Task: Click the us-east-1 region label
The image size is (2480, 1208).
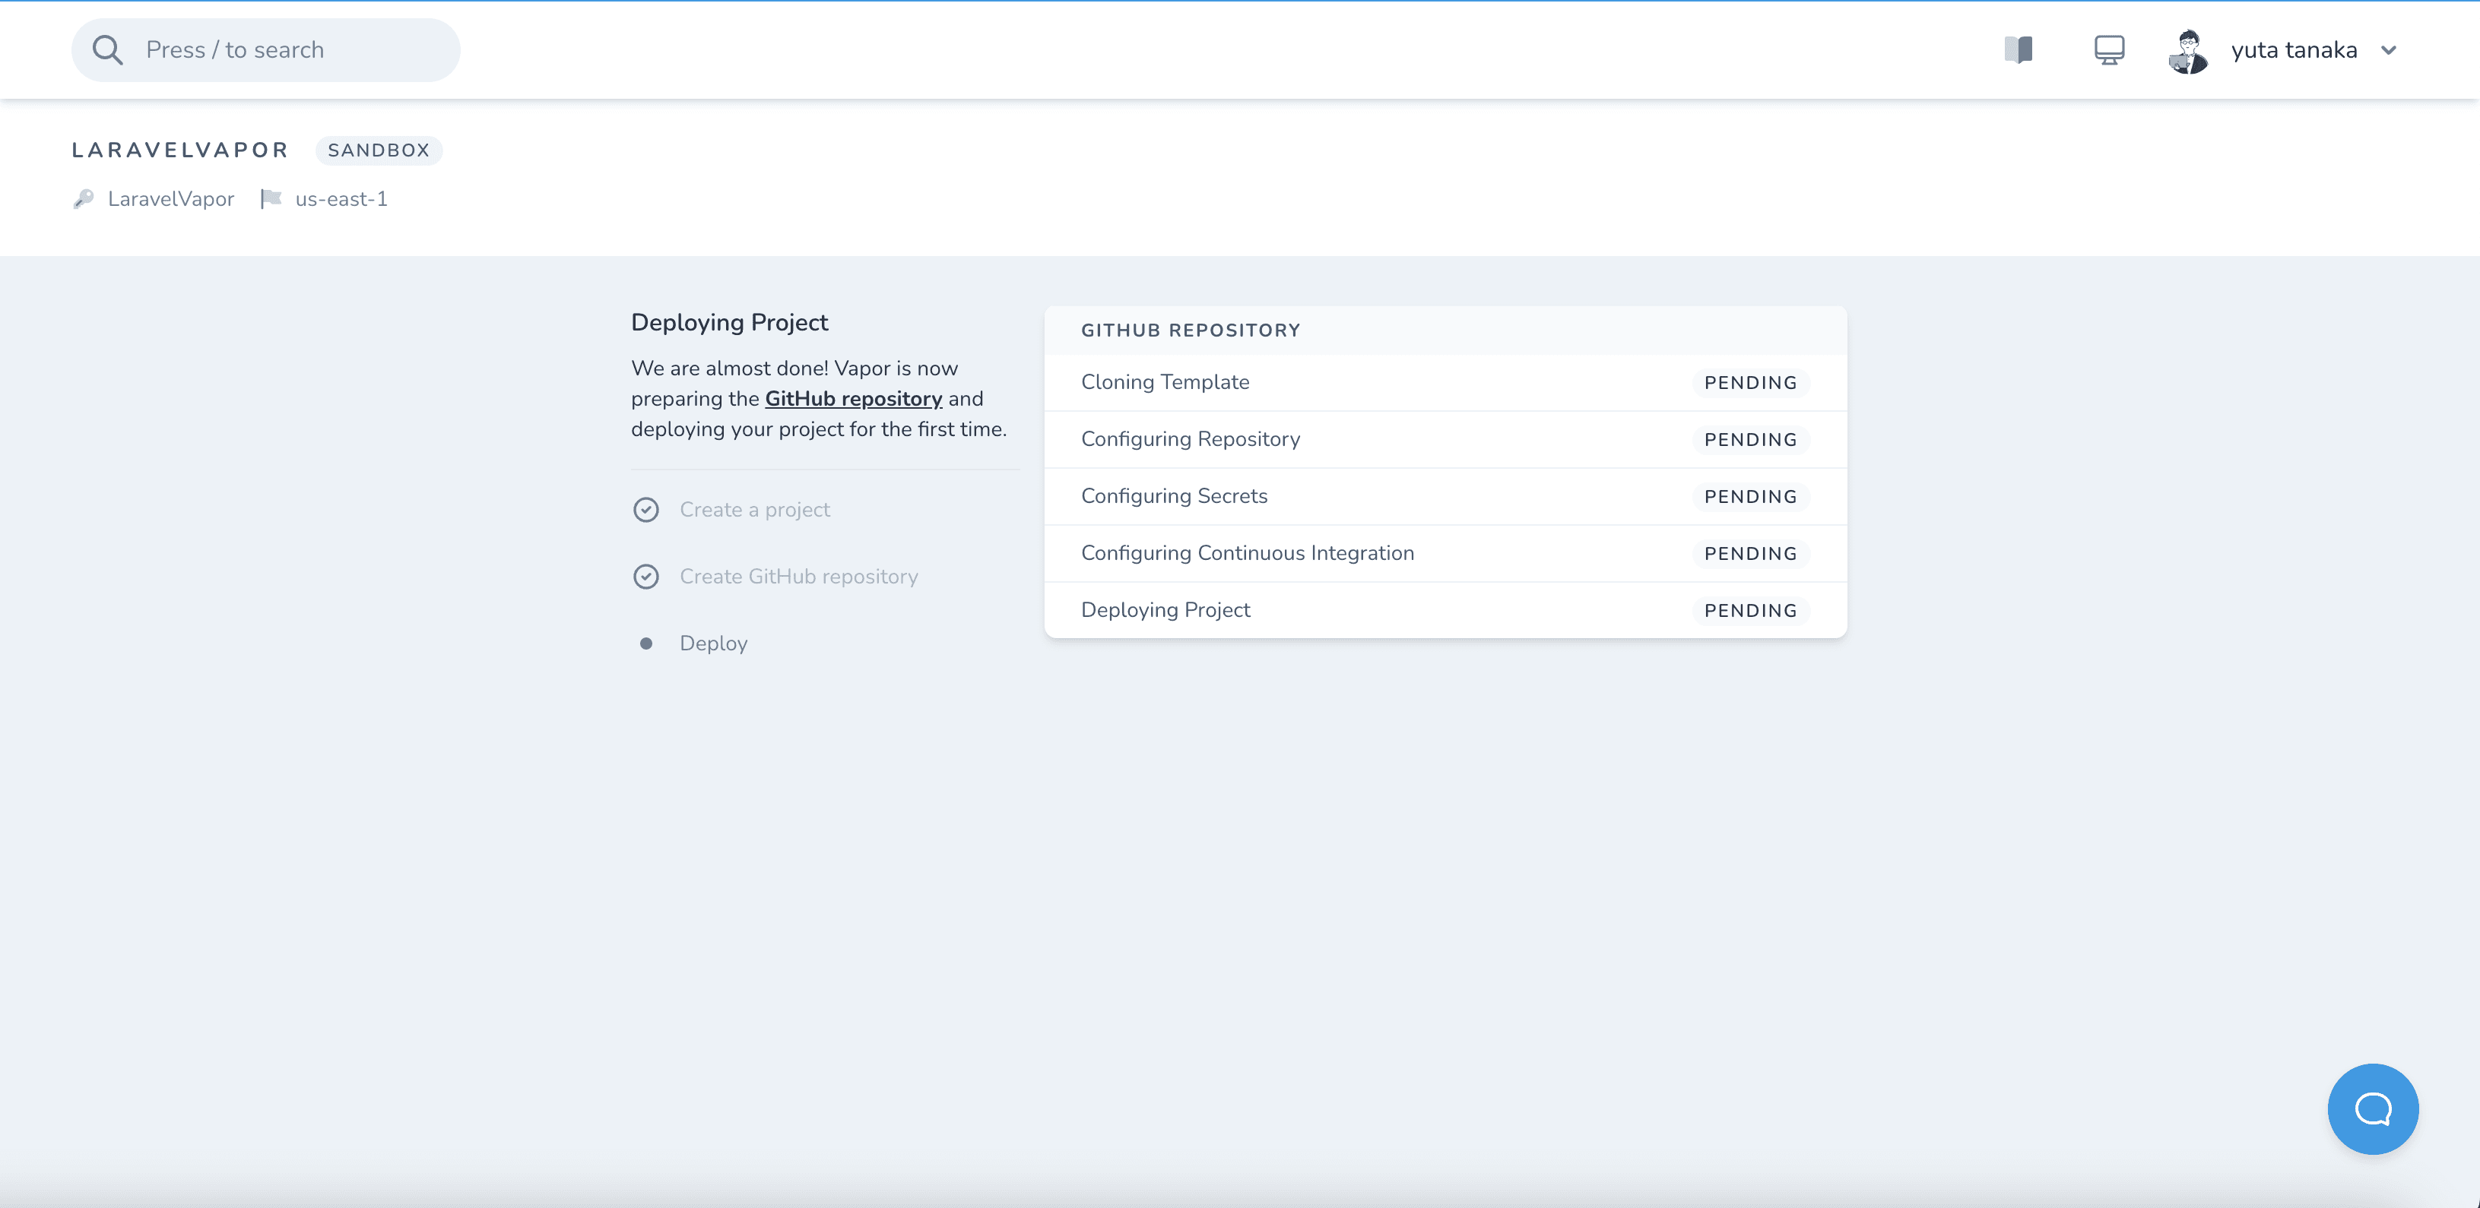Action: pyautogui.click(x=341, y=199)
